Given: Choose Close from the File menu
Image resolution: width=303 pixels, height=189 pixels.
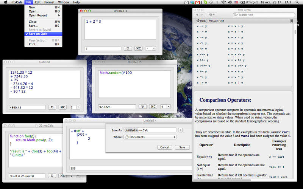Looking at the screenshot, I should click(x=43, y=22).
